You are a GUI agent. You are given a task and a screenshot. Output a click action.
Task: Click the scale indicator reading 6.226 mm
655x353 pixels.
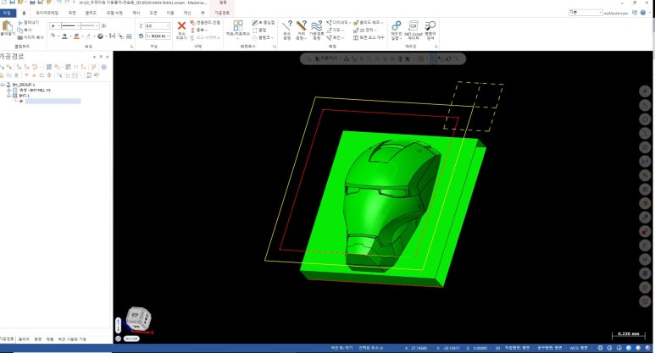click(628, 334)
